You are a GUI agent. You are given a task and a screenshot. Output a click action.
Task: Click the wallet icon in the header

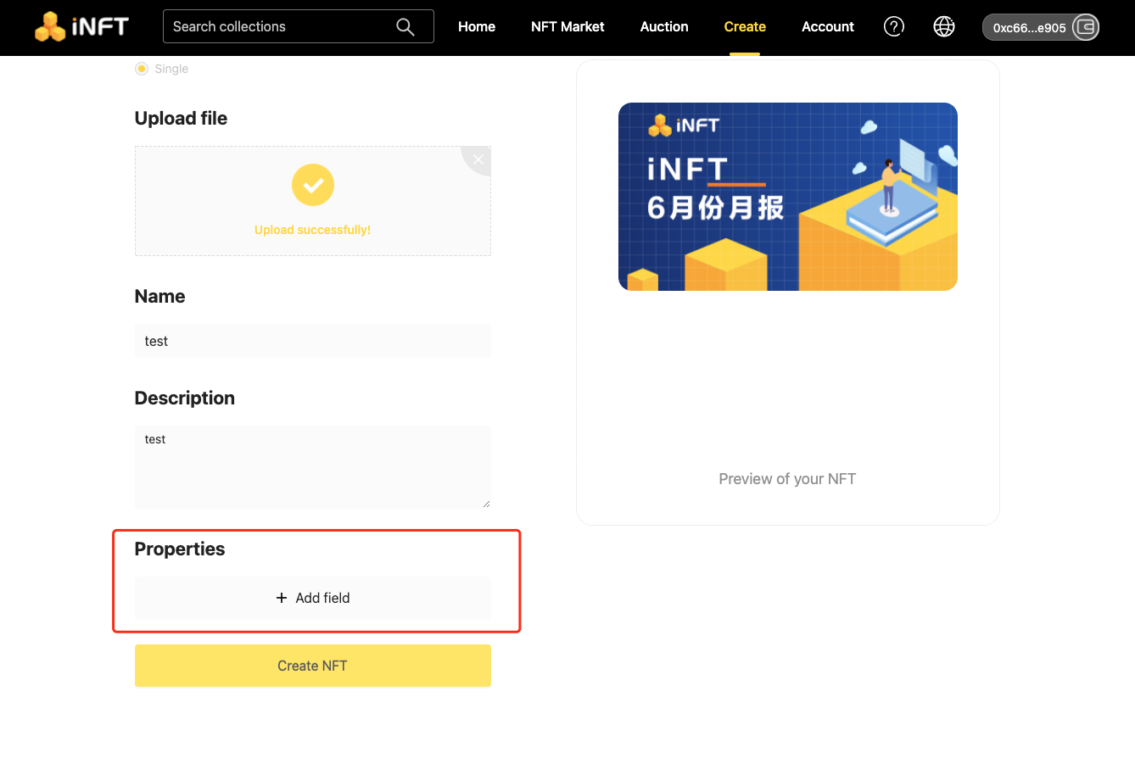pyautogui.click(x=1085, y=27)
